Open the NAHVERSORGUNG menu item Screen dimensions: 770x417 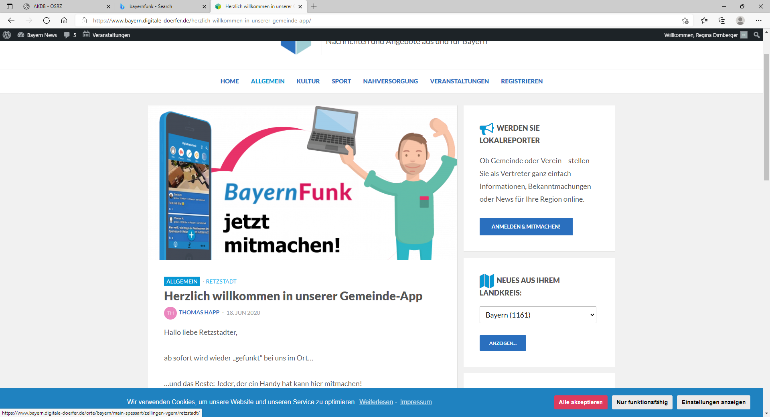[x=390, y=81]
